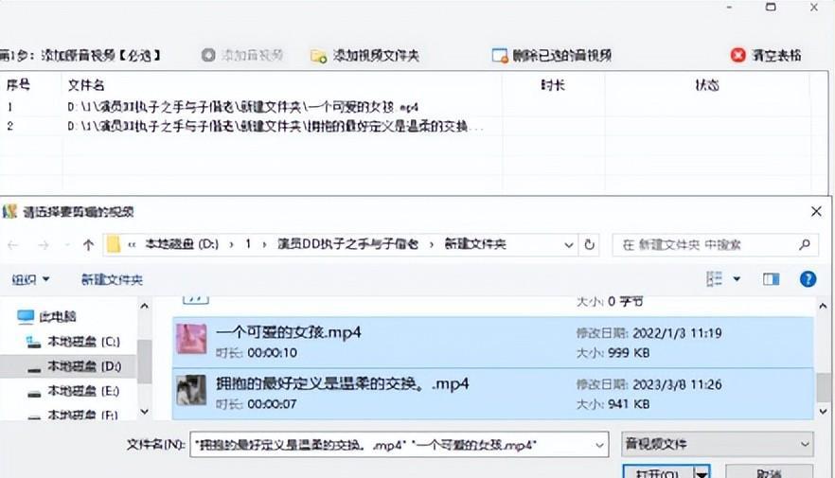Click the 取消 button
This screenshot has width=835, height=478.
tap(769, 471)
